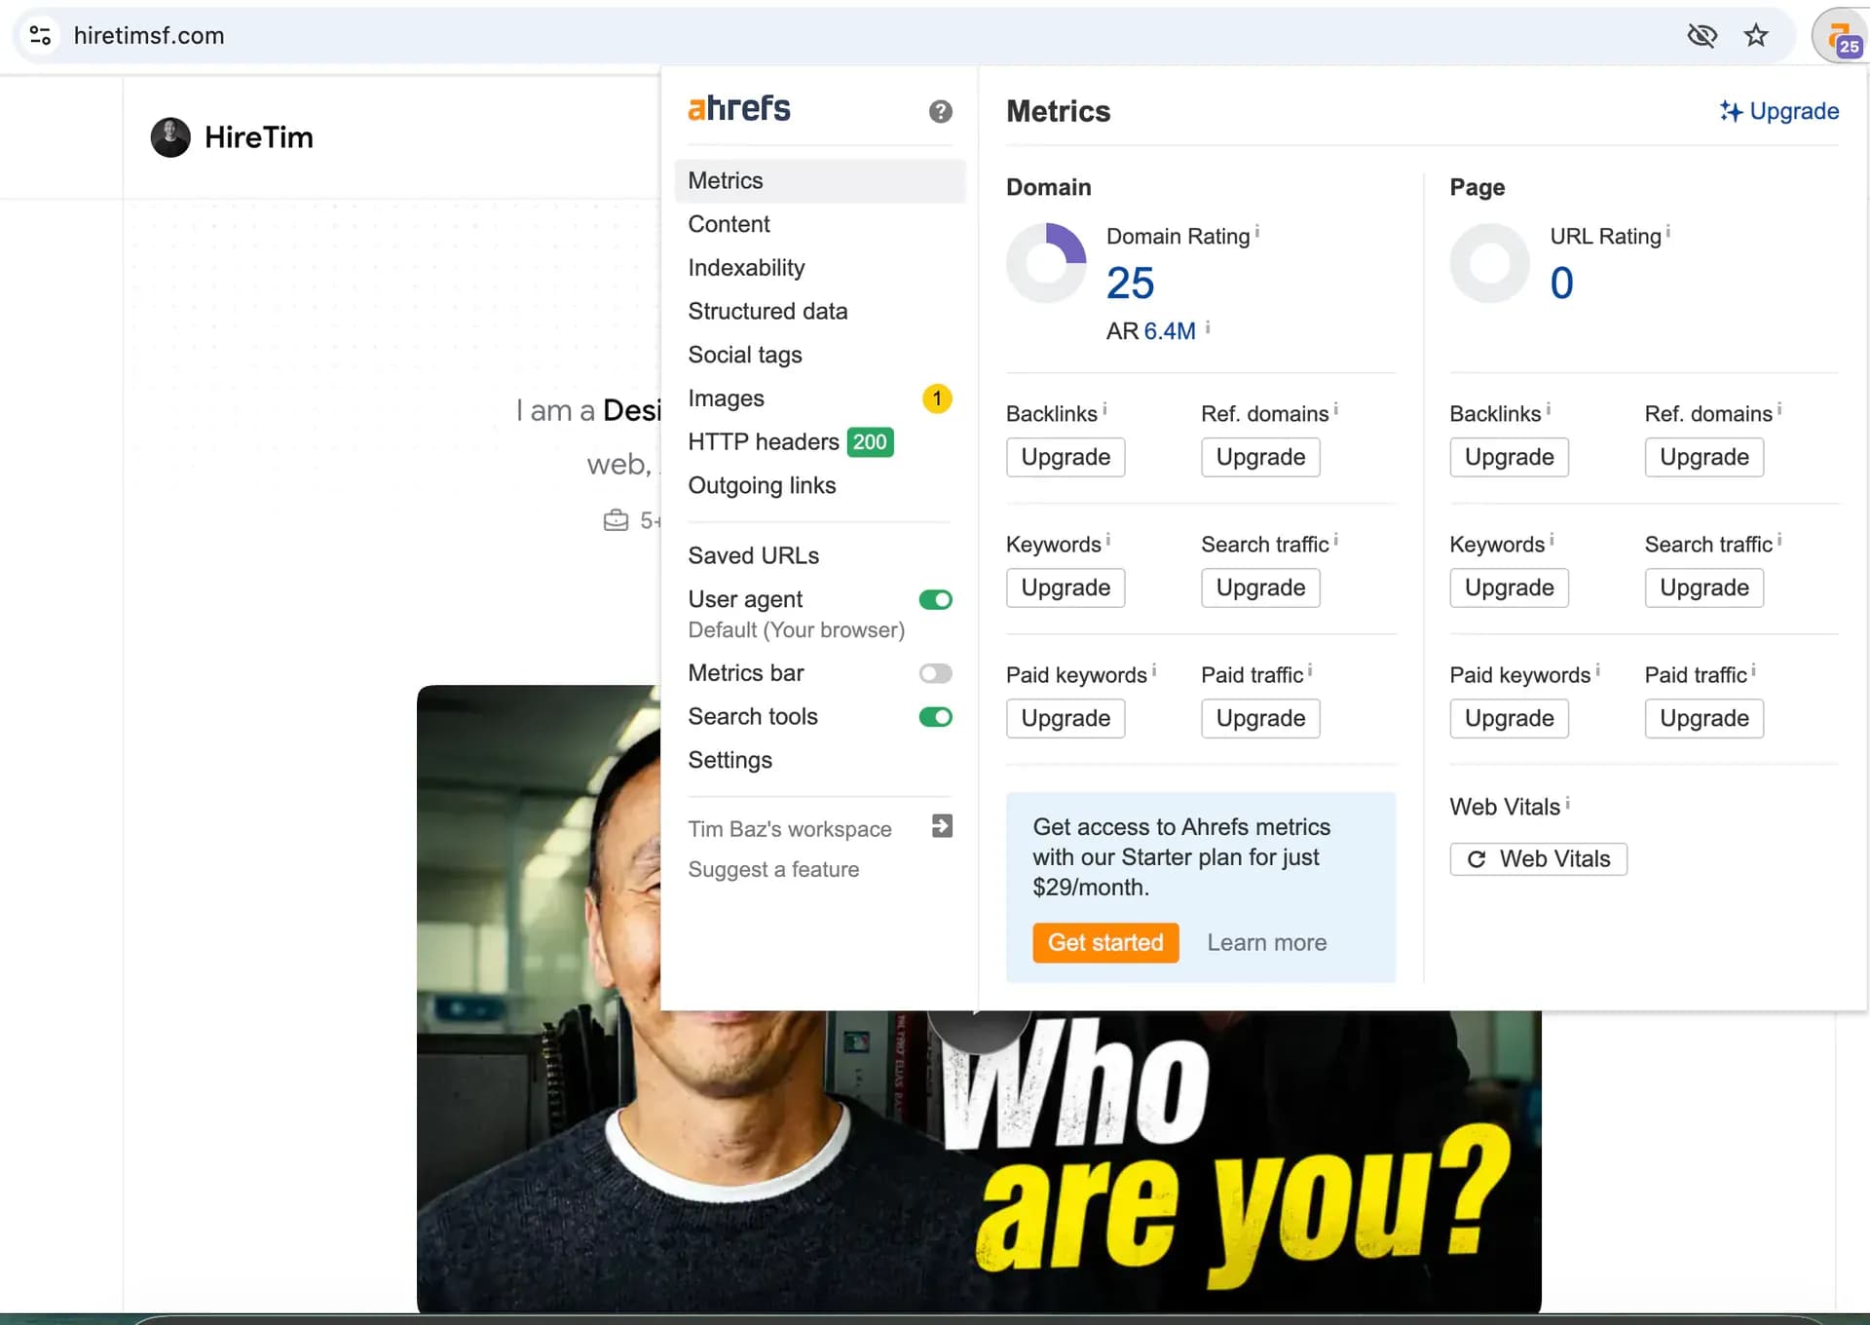Click the crossed-out eye icon in the address bar
This screenshot has width=1870, height=1325.
click(x=1702, y=36)
